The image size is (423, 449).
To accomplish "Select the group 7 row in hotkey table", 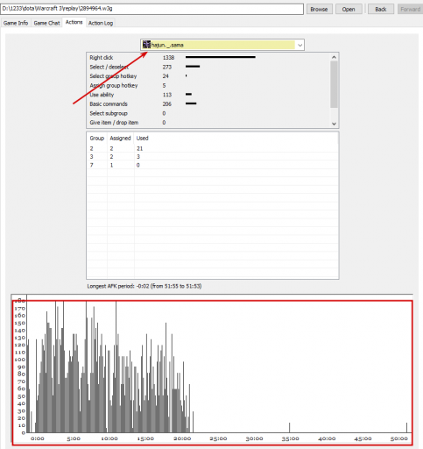I will point(213,165).
